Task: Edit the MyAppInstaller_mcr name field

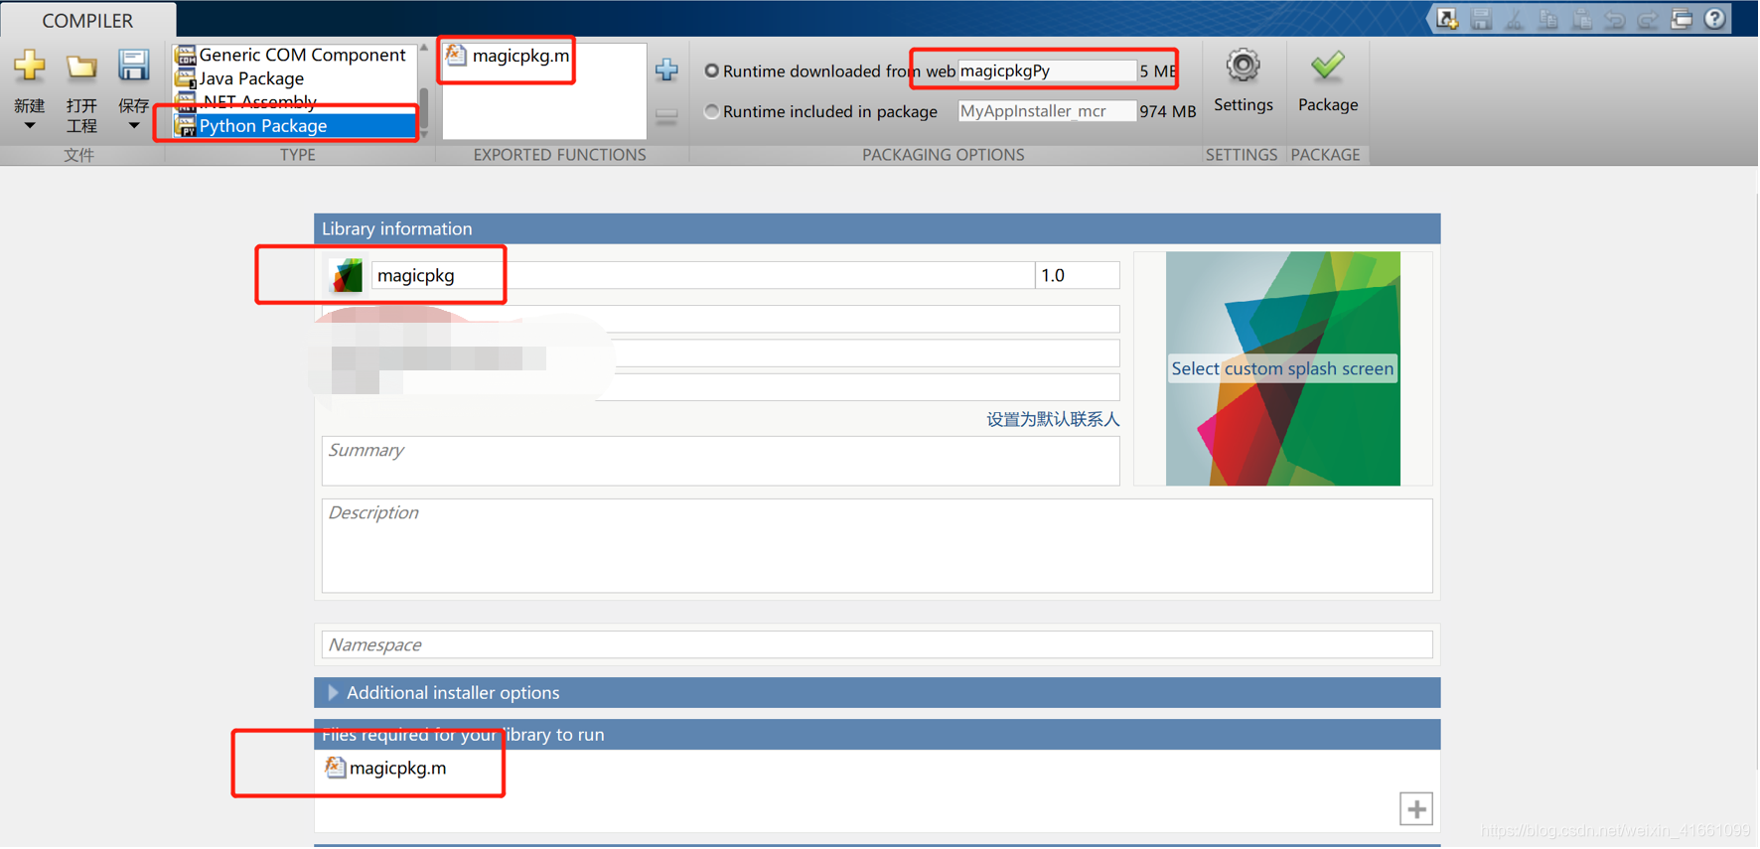Action: 1047,111
